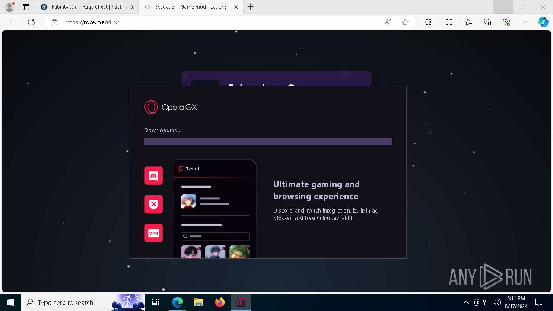This screenshot has height=311, width=553.
Task: Close the ExLoader tab
Action: point(236,7)
